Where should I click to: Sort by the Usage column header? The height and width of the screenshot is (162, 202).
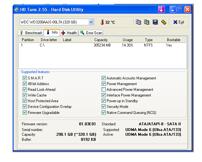[128, 40]
